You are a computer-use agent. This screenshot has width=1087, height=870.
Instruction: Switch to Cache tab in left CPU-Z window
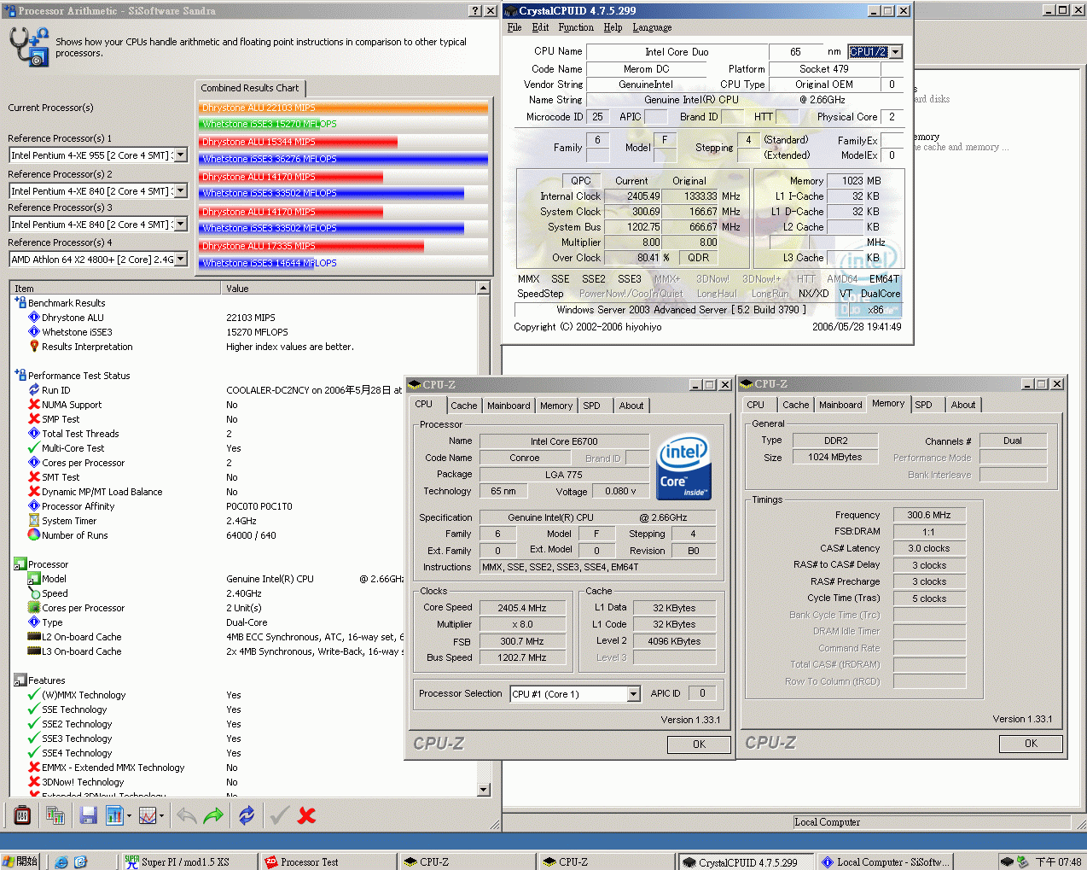tap(464, 406)
